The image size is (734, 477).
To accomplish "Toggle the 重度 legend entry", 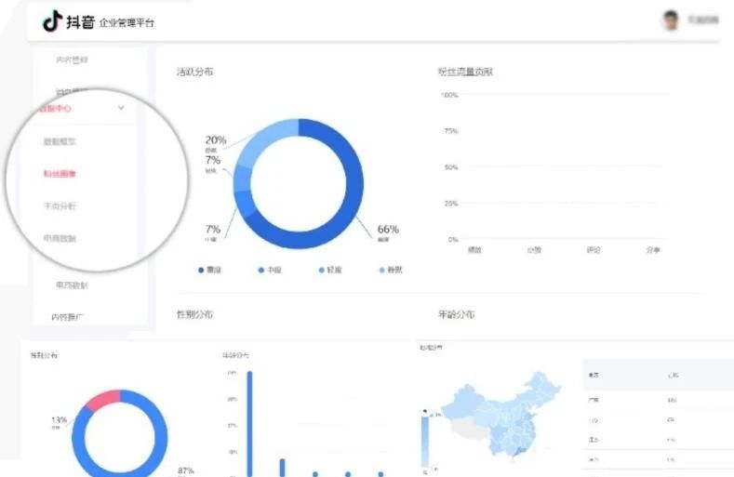I will (x=209, y=270).
